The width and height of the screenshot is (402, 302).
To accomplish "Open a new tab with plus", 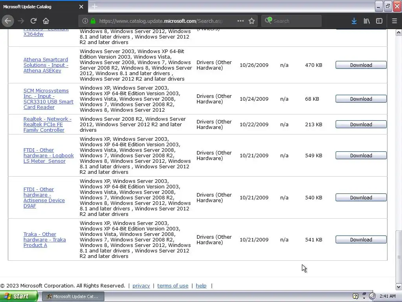I will [x=95, y=6].
